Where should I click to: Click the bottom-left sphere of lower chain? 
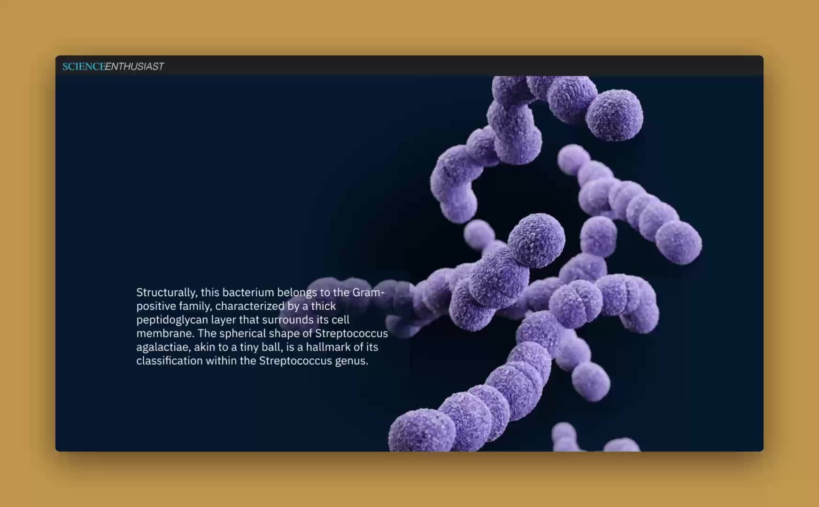click(421, 432)
